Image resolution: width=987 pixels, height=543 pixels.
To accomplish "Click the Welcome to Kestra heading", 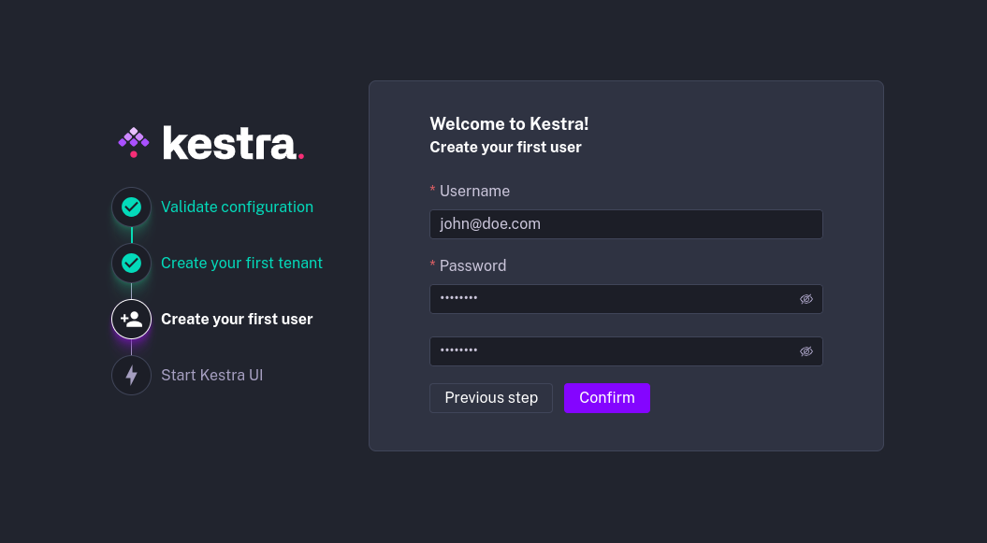I will coord(508,123).
